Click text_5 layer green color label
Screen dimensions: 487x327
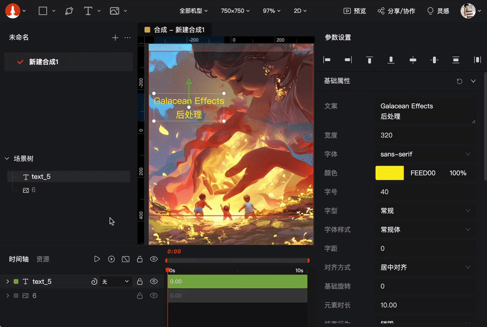pos(16,282)
